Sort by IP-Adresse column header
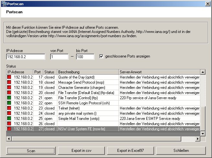 tap(20, 72)
